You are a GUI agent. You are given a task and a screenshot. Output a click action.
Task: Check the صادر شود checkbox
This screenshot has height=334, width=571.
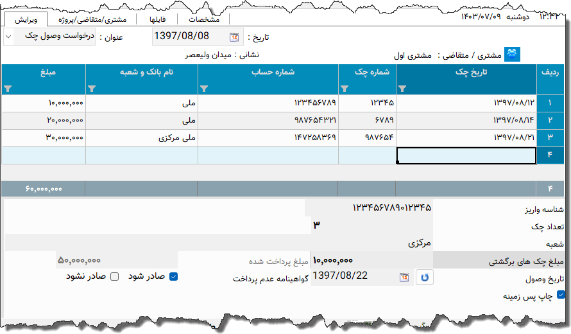[174, 276]
